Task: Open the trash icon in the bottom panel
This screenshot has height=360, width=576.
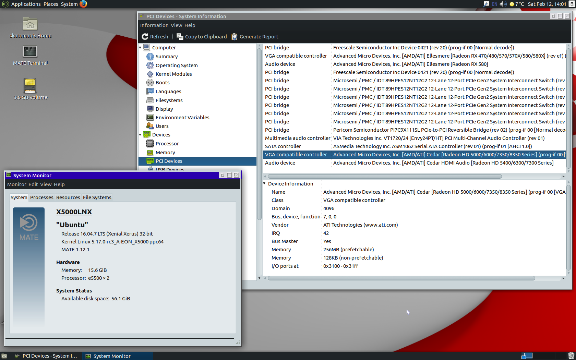Action: (x=571, y=356)
